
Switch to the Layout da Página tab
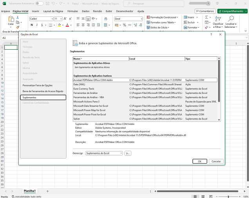click(x=53, y=11)
